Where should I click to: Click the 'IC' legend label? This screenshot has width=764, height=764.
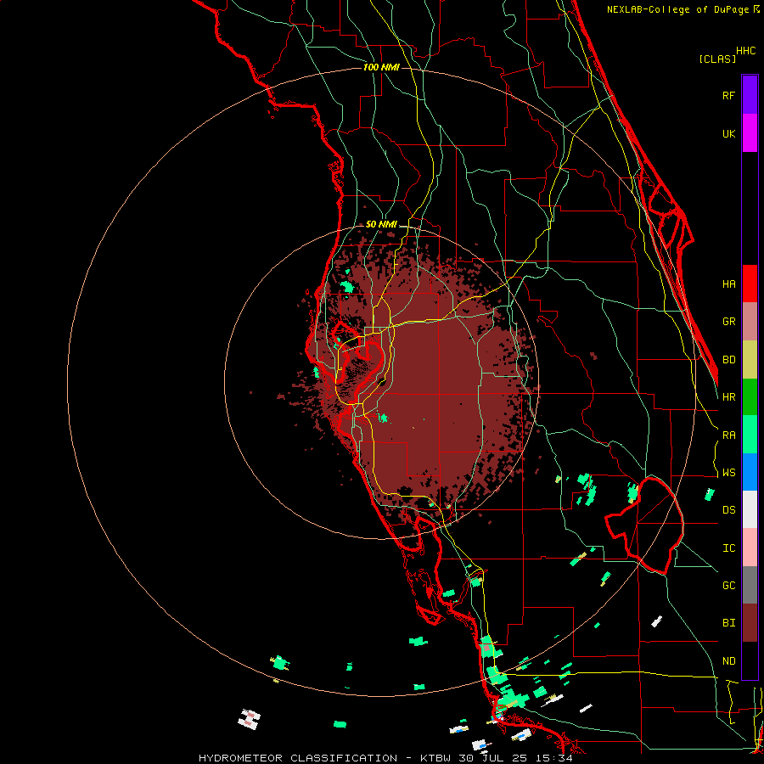click(x=728, y=548)
